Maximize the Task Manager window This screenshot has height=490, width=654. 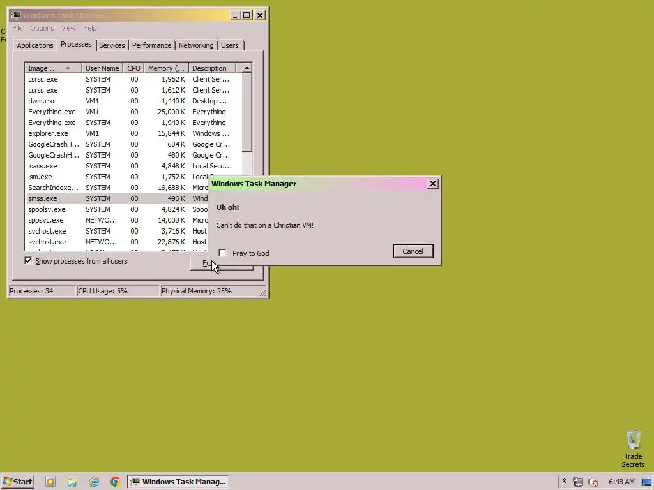(247, 15)
